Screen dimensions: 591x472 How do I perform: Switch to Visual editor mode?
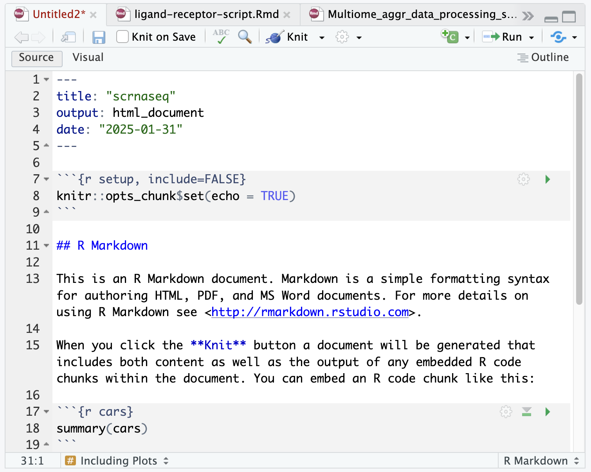click(x=88, y=57)
